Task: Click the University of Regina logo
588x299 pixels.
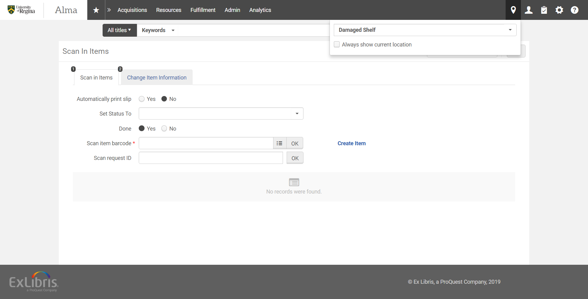Action: (21, 10)
